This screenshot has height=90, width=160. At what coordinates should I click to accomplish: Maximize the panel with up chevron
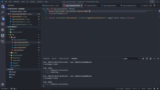point(154,58)
